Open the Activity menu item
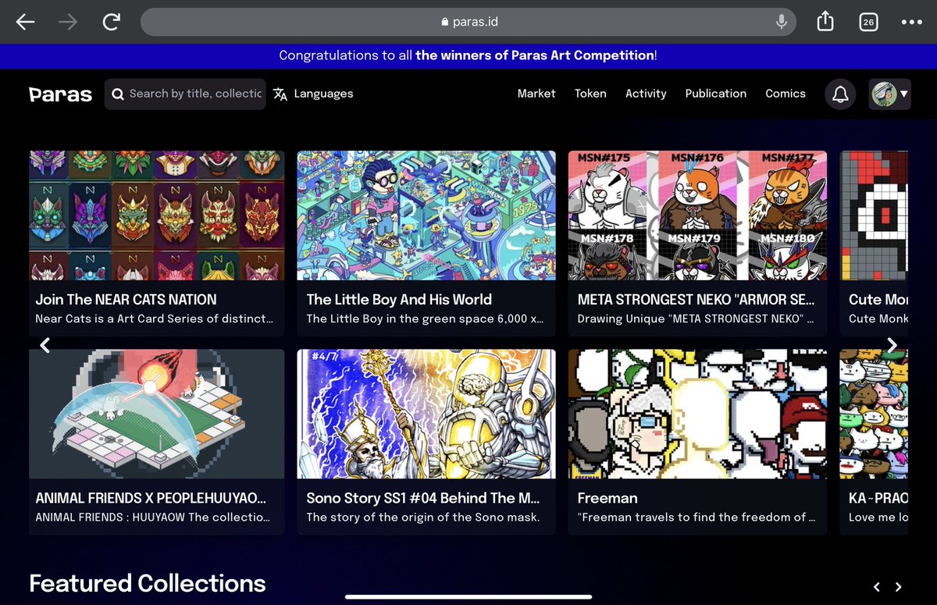937x605 pixels. [646, 94]
